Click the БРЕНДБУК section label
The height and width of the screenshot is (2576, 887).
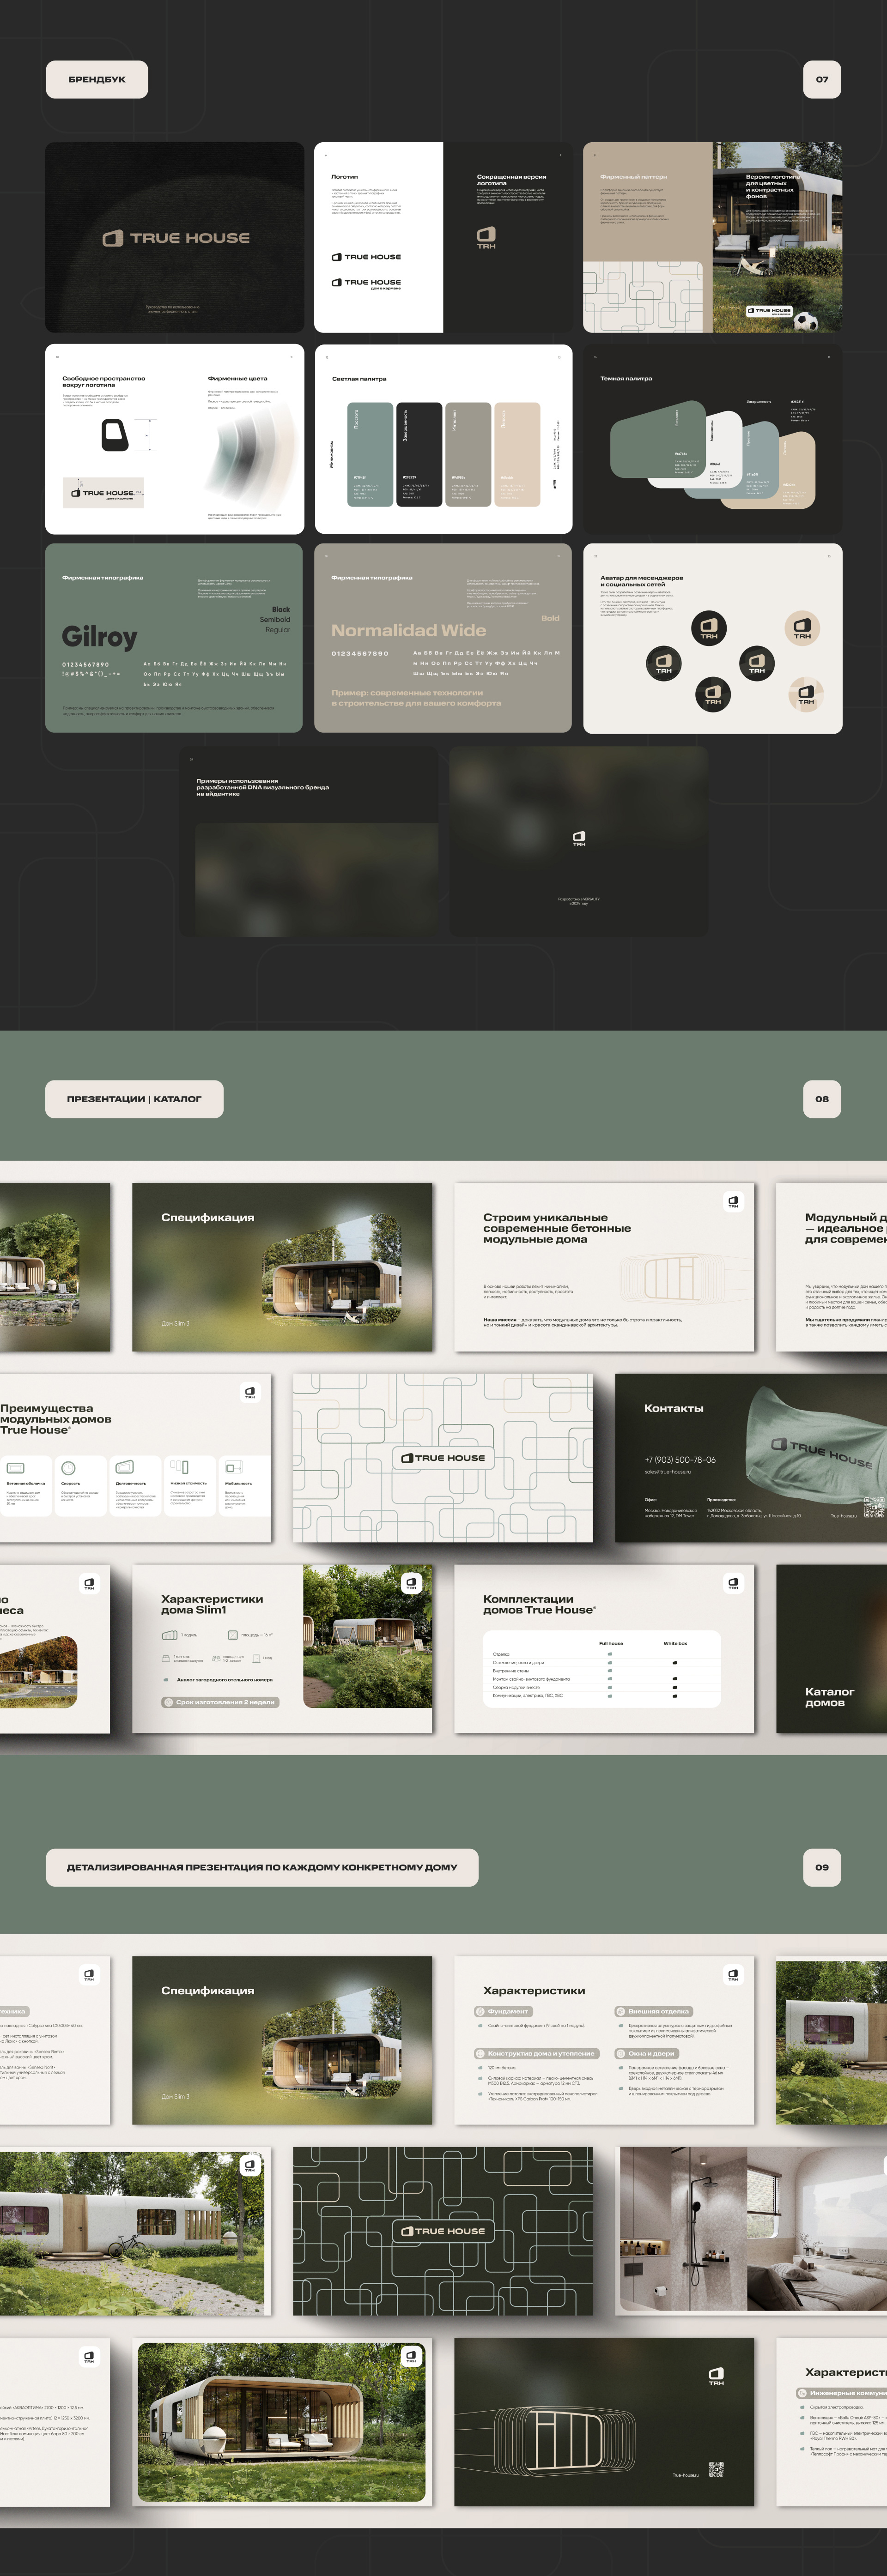click(x=97, y=79)
